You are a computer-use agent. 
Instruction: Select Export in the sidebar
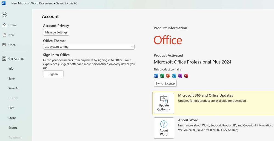tap(13, 128)
